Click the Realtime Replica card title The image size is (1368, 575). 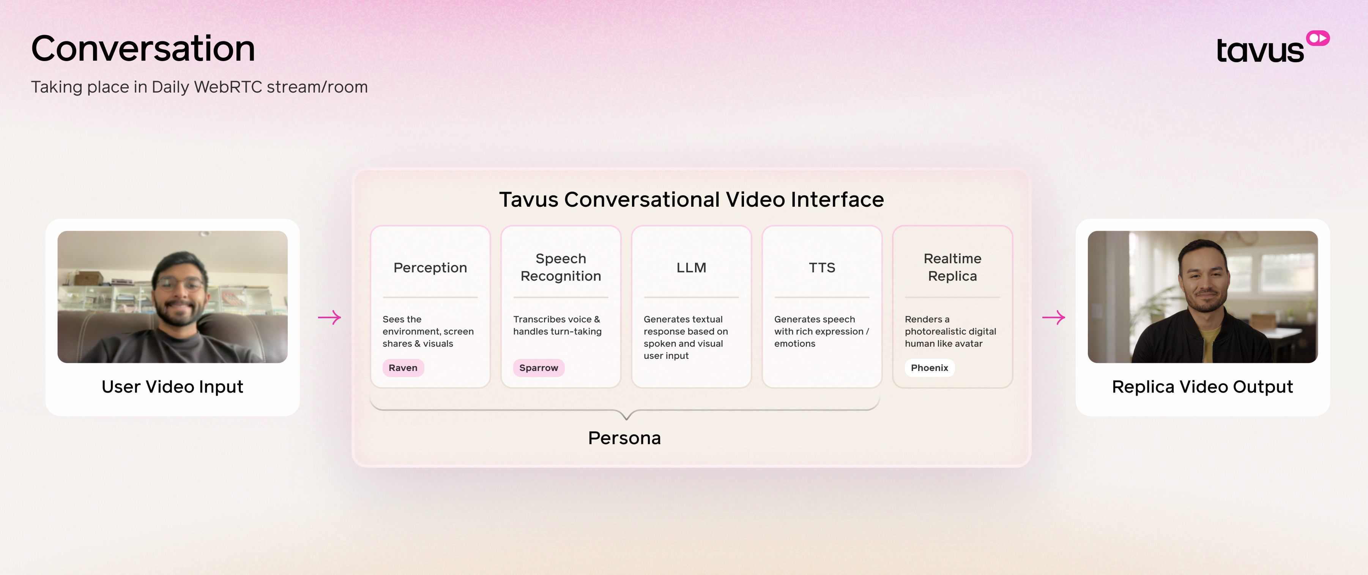point(952,267)
